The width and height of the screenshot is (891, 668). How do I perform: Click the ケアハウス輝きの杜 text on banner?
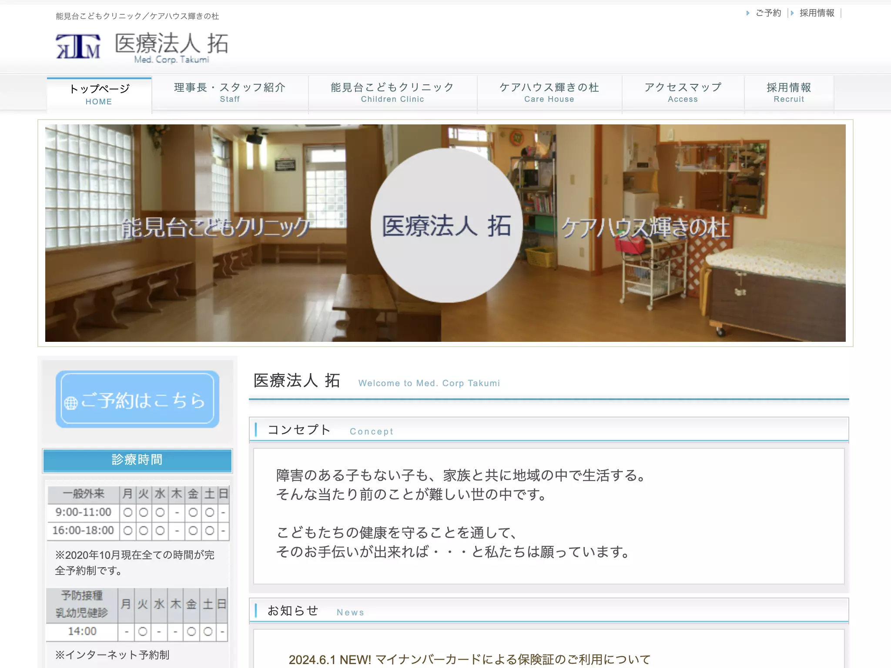(646, 227)
